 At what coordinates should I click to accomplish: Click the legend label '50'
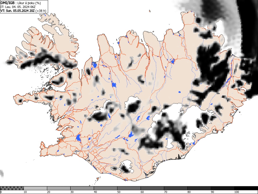coord(119,192)
